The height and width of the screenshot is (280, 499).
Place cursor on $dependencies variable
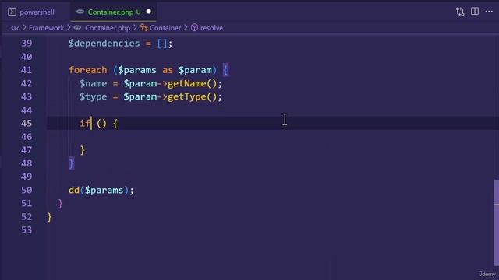[104, 44]
